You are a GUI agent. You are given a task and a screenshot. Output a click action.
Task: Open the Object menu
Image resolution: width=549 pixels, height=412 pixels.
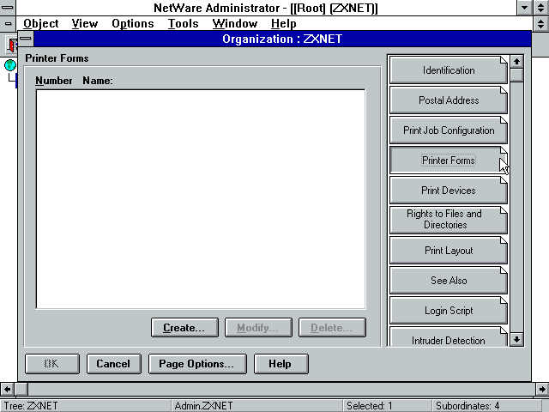pyautogui.click(x=41, y=23)
